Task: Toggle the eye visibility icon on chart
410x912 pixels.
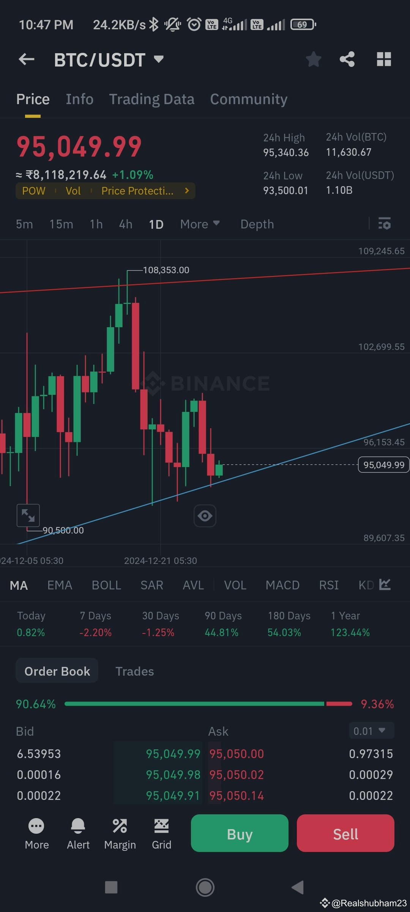Action: (x=205, y=516)
